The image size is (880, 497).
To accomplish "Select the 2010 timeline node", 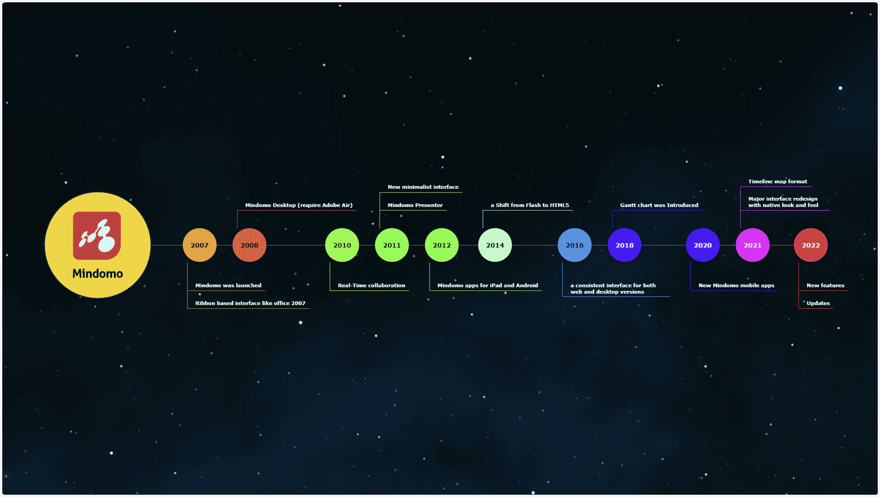I will [342, 245].
